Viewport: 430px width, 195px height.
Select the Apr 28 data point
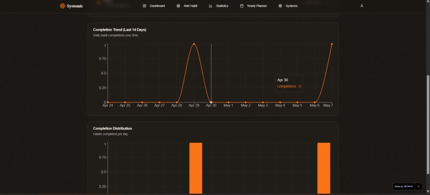[x=177, y=102]
